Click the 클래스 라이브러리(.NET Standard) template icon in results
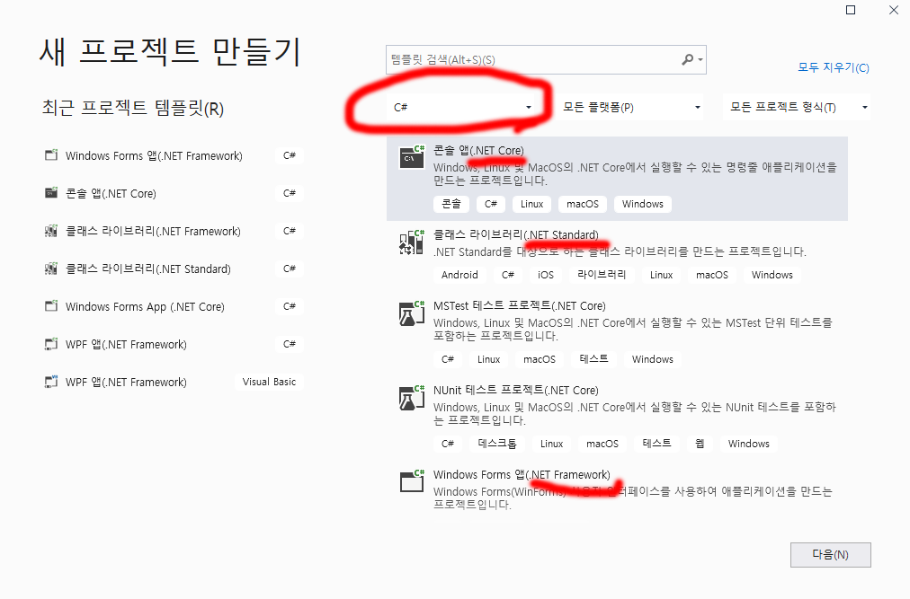 pyautogui.click(x=412, y=242)
